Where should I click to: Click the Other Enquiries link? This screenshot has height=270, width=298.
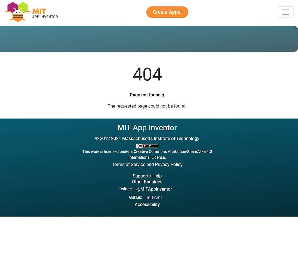coord(147,181)
